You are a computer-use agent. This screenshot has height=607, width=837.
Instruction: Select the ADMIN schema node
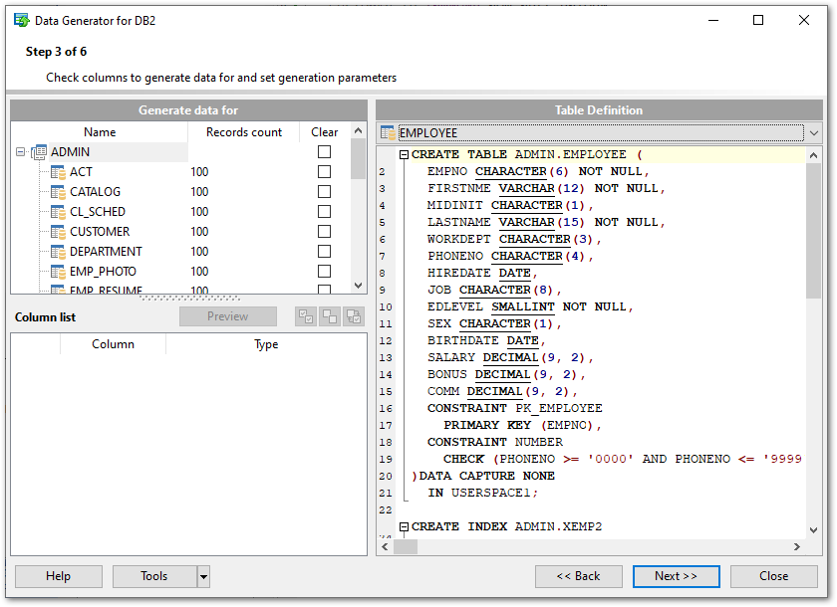[70, 152]
